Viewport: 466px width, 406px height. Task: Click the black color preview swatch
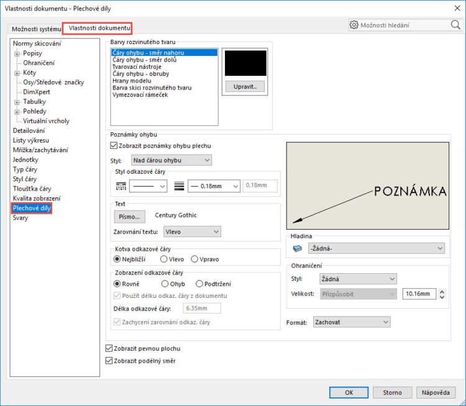tap(245, 63)
